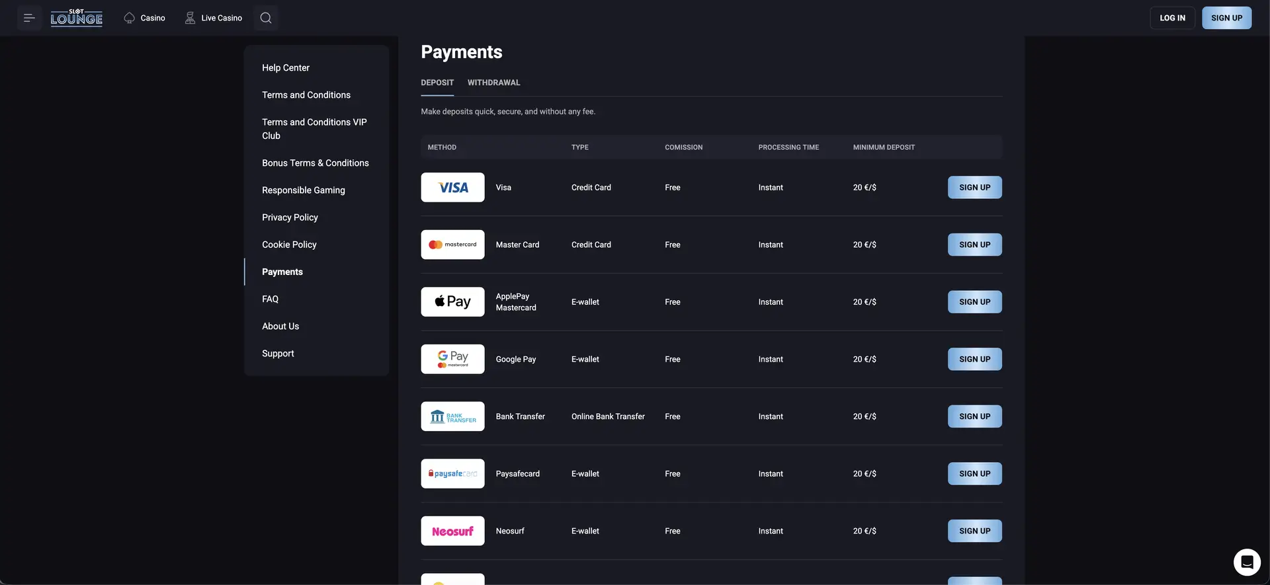Open Casino section in top navigation
Image resolution: width=1270 pixels, height=585 pixels.
point(144,18)
